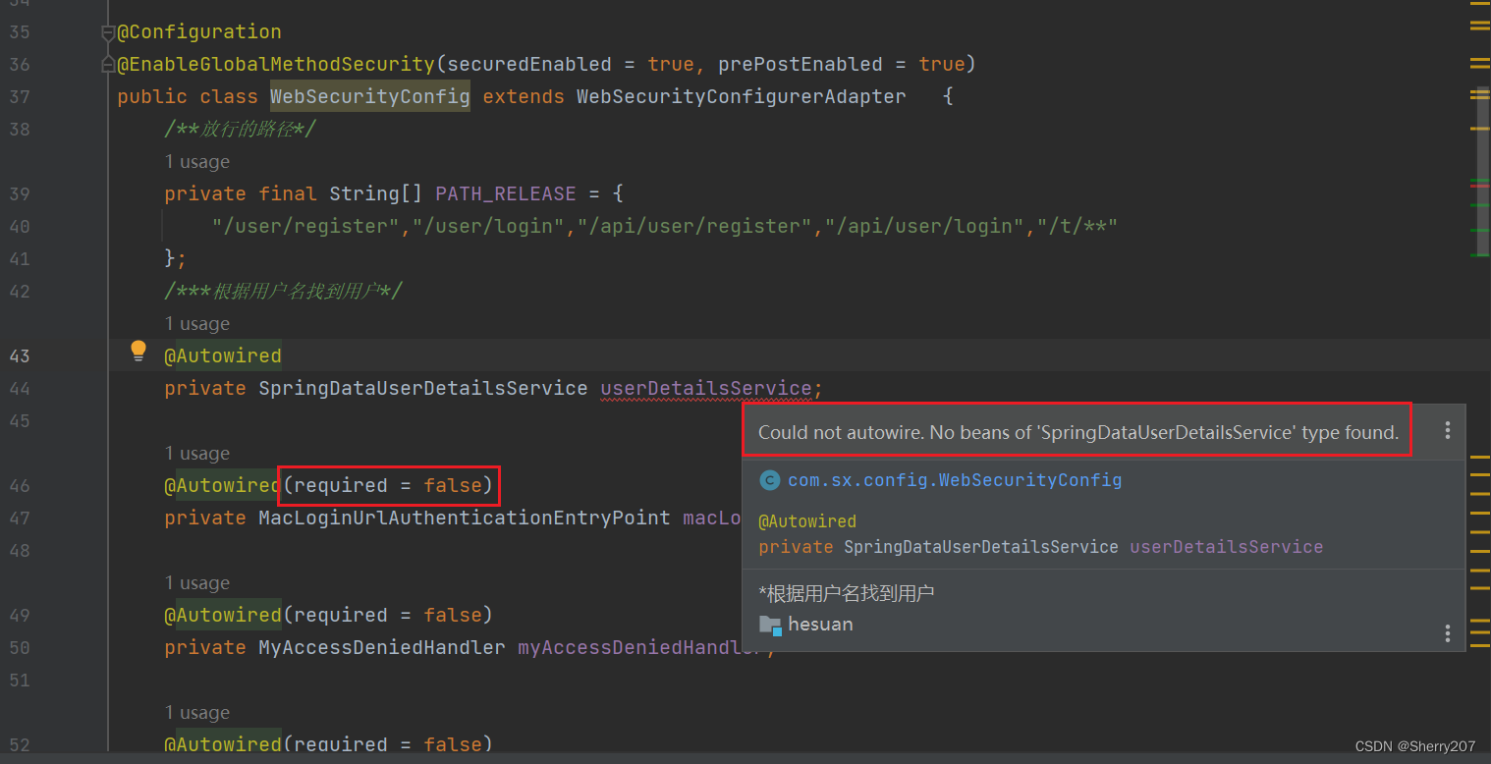Screen dimensions: 1491x764
Task: Click securedEnabled parameter on line 36
Action: [529, 64]
